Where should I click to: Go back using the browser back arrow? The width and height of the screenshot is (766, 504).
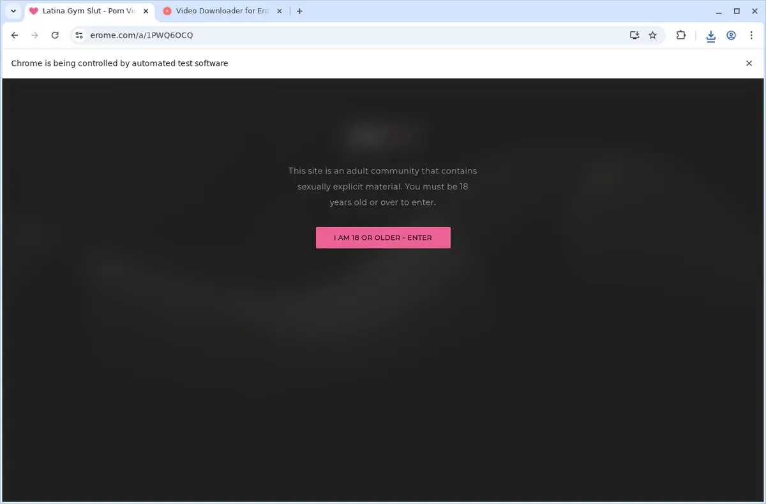[x=15, y=36]
